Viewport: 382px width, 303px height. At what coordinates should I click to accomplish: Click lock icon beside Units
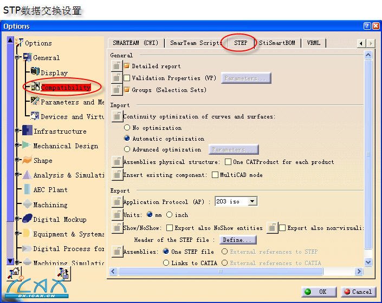click(x=117, y=215)
